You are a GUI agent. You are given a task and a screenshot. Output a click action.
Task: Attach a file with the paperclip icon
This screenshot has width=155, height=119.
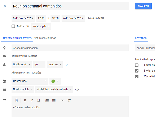click(x=17, y=100)
